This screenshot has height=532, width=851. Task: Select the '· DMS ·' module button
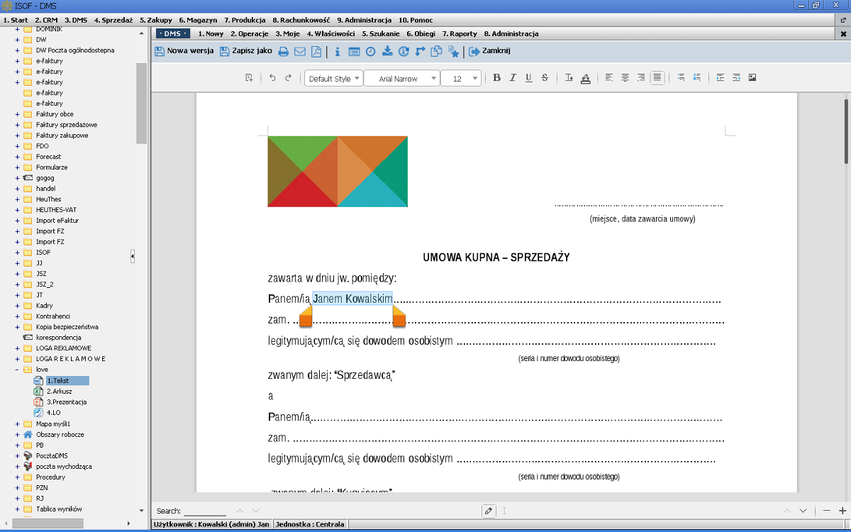tap(173, 33)
